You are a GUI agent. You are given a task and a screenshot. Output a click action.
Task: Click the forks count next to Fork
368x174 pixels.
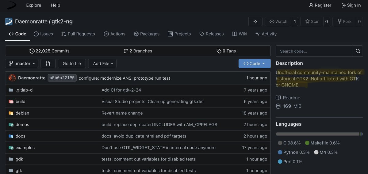359,21
